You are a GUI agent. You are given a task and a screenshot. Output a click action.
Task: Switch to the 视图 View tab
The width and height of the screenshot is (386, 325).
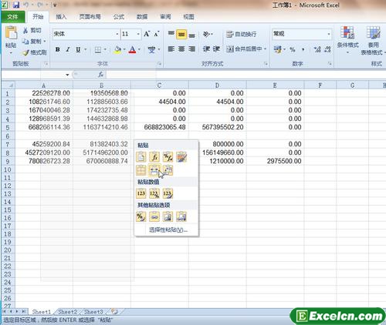click(x=188, y=17)
